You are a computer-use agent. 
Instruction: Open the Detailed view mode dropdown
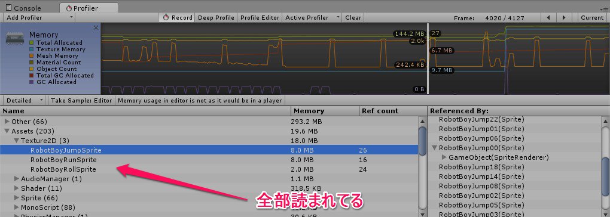[25, 100]
